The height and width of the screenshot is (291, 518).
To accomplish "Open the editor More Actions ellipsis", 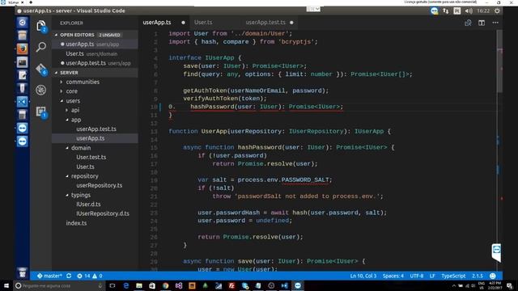I will (495, 23).
